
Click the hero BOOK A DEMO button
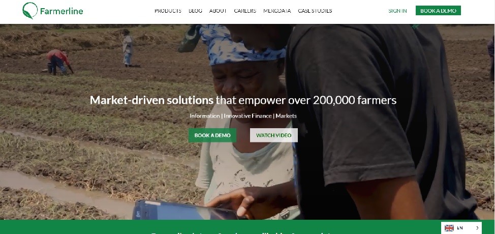212,135
